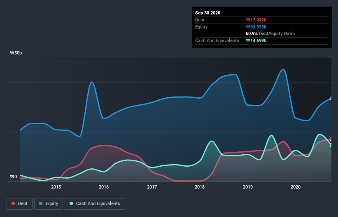Toggle Cash And Equivalents legend button
The height and width of the screenshot is (217, 338).
pyautogui.click(x=95, y=204)
